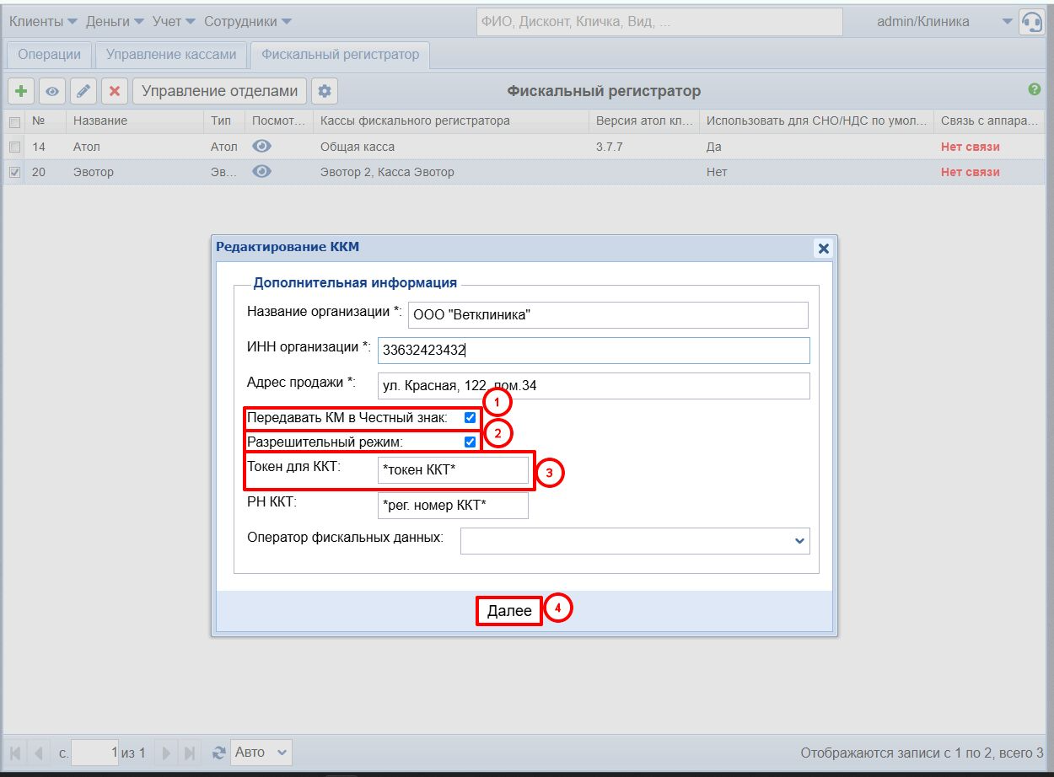View the Атол row eye icon
The image size is (1054, 777).
click(x=262, y=146)
